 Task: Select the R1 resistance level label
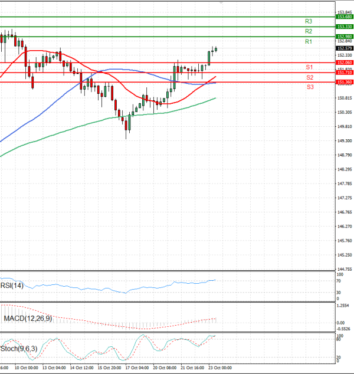[x=309, y=42]
